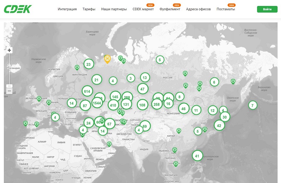Open cluster marker 47
This screenshot has width=281, height=183.
coord(143,89)
